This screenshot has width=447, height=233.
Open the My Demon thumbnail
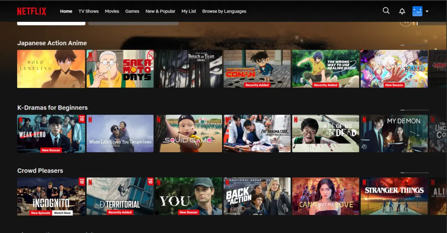coord(394,133)
